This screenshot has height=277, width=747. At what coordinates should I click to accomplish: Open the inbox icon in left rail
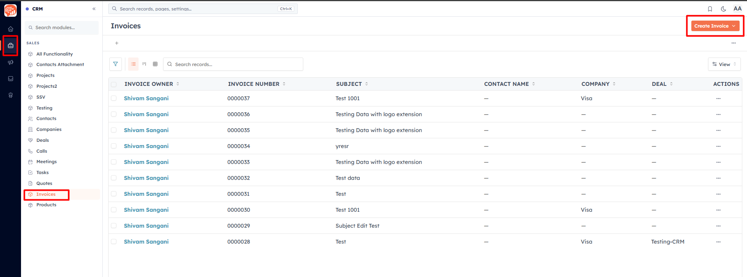point(11,79)
